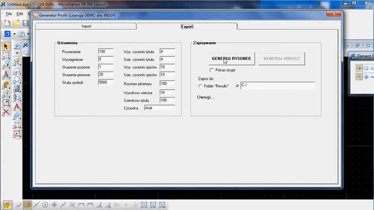Select the Place Fence tool
Image resolution: width=374 pixels, height=210 pixels.
[x=6, y=56]
